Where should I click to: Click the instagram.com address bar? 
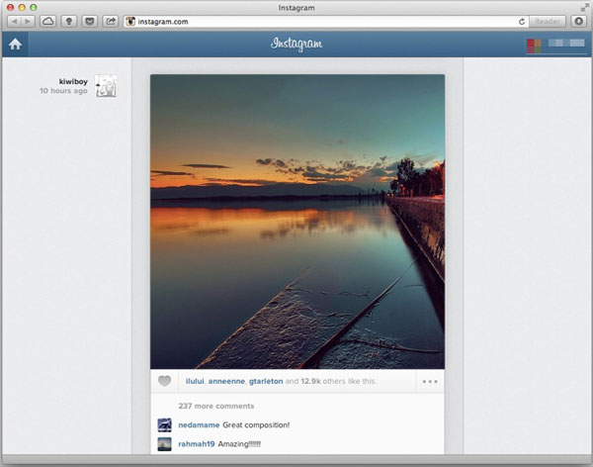pyautogui.click(x=316, y=21)
